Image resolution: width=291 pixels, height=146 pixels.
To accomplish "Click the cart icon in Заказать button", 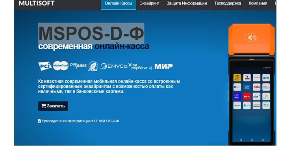I will (x=44, y=106).
